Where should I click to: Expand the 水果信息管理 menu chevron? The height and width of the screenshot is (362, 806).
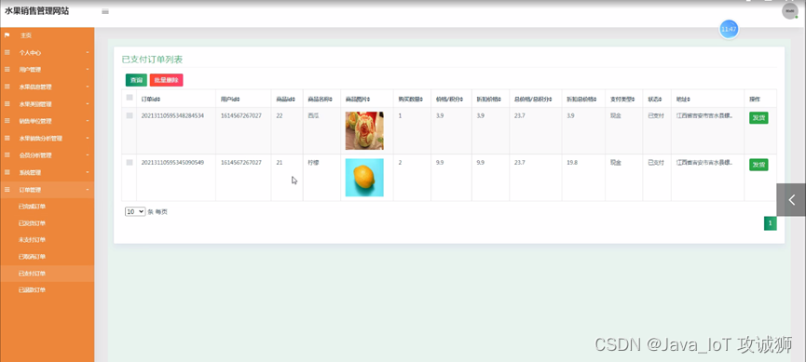coord(88,87)
